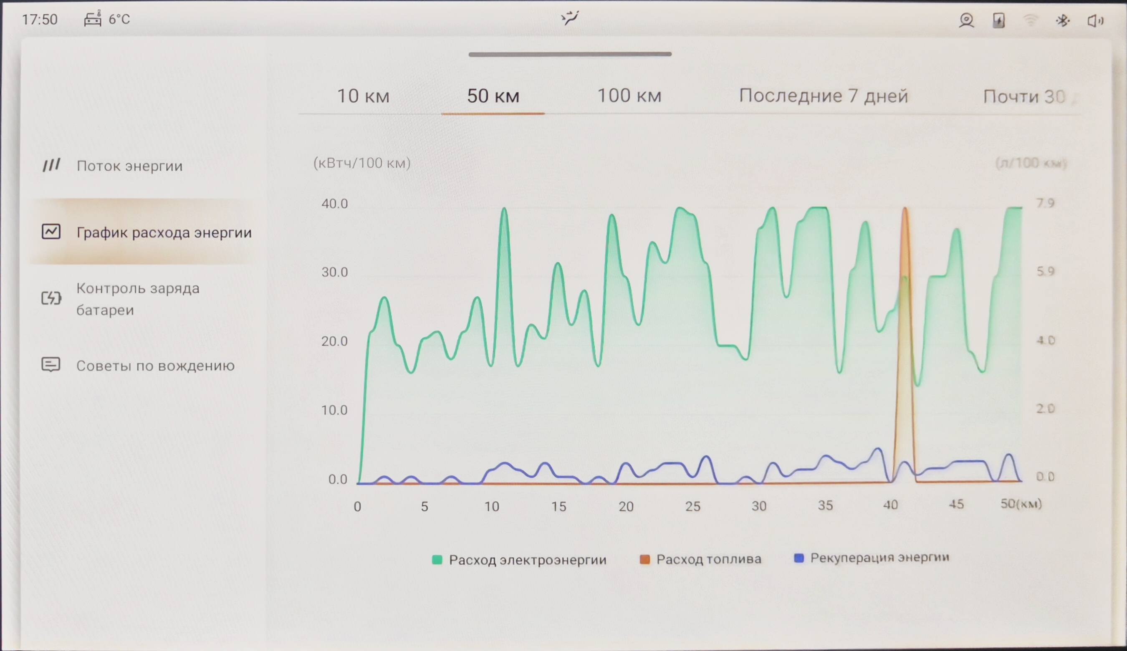Switch to the 100 км tab

pos(629,96)
